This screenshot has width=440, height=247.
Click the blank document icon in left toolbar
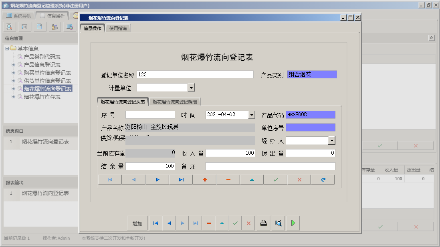(x=40, y=27)
